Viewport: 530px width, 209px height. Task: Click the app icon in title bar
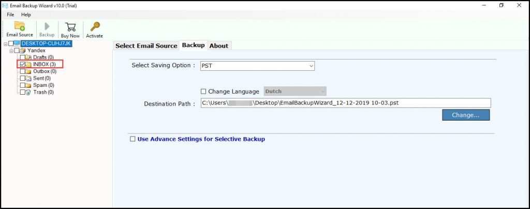pyautogui.click(x=6, y=5)
